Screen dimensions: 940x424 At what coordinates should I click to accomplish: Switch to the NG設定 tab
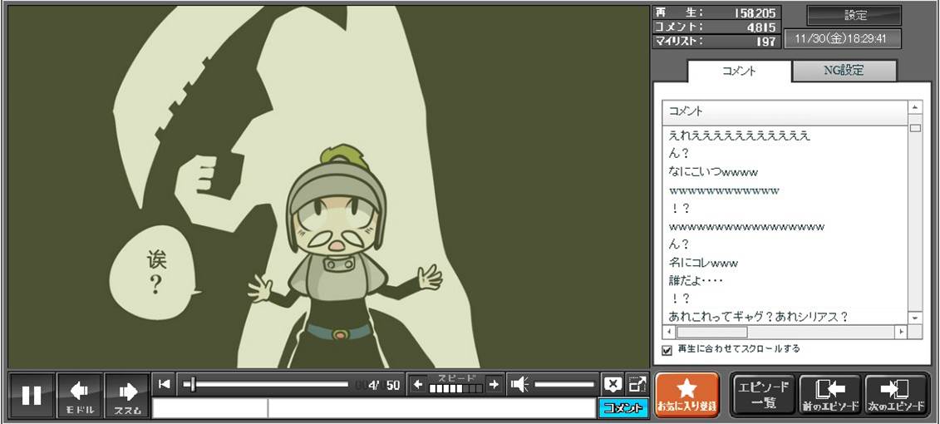pos(844,71)
